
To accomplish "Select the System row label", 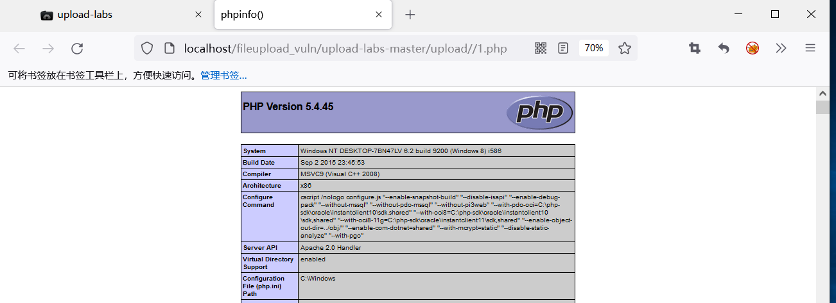I will (254, 151).
